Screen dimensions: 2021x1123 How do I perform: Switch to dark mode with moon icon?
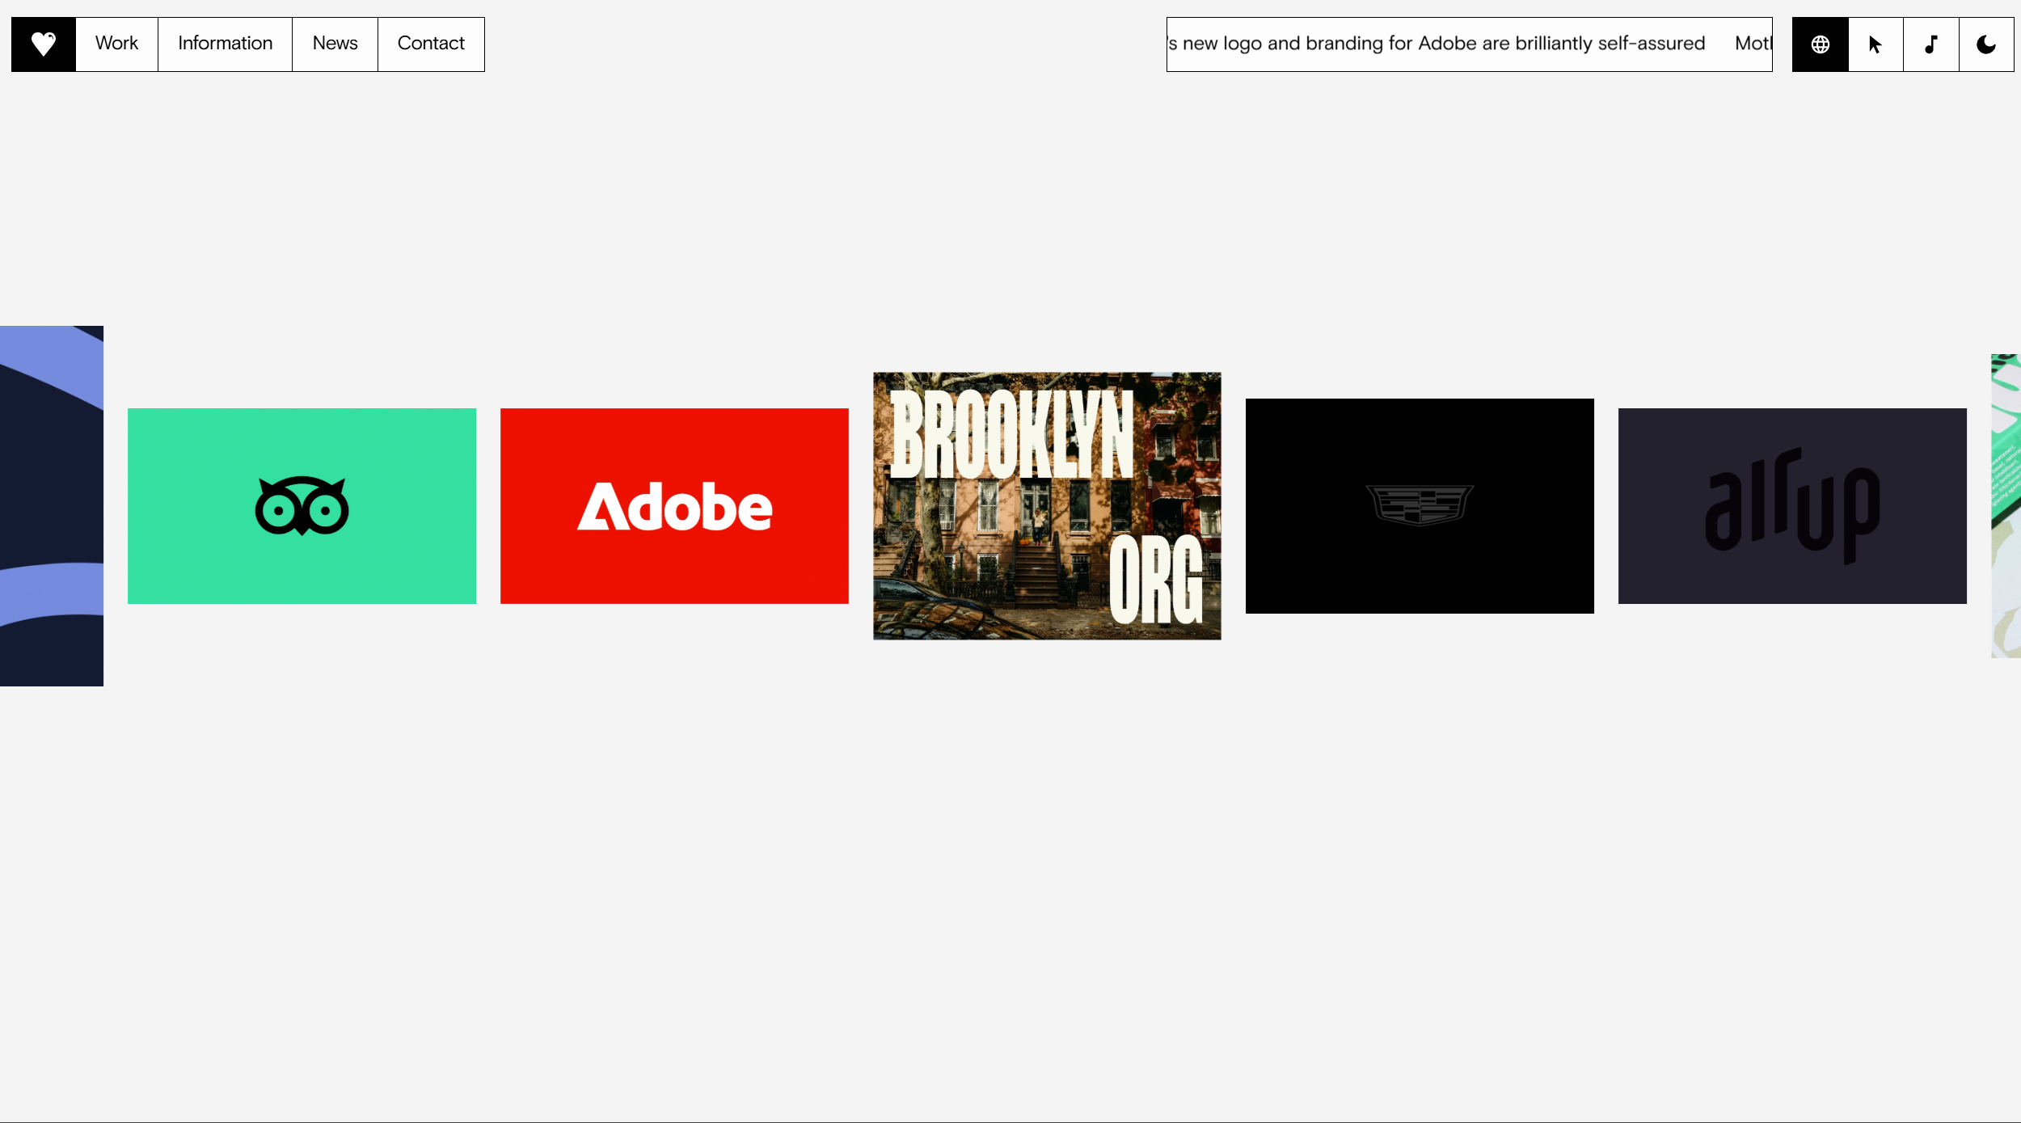click(1986, 44)
